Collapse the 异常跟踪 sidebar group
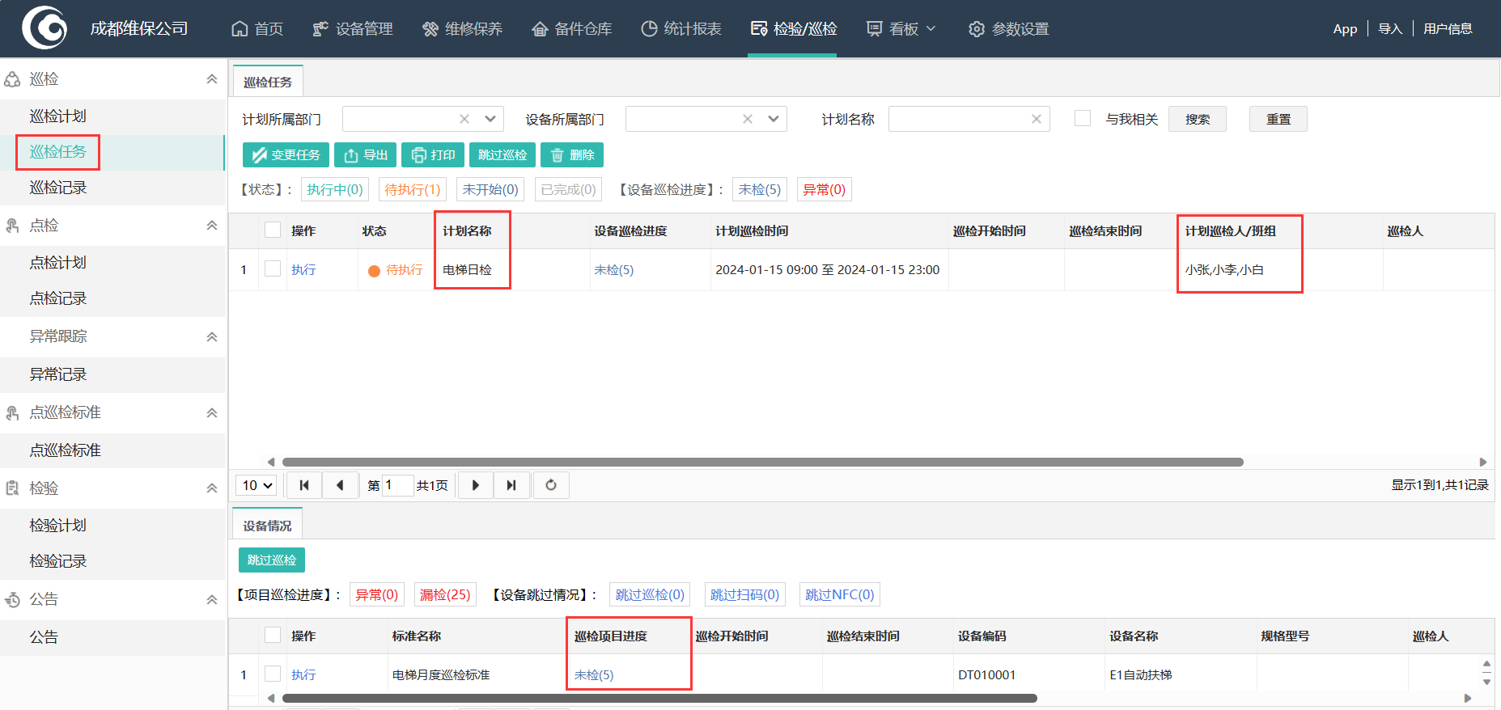This screenshot has width=1501, height=710. click(211, 337)
